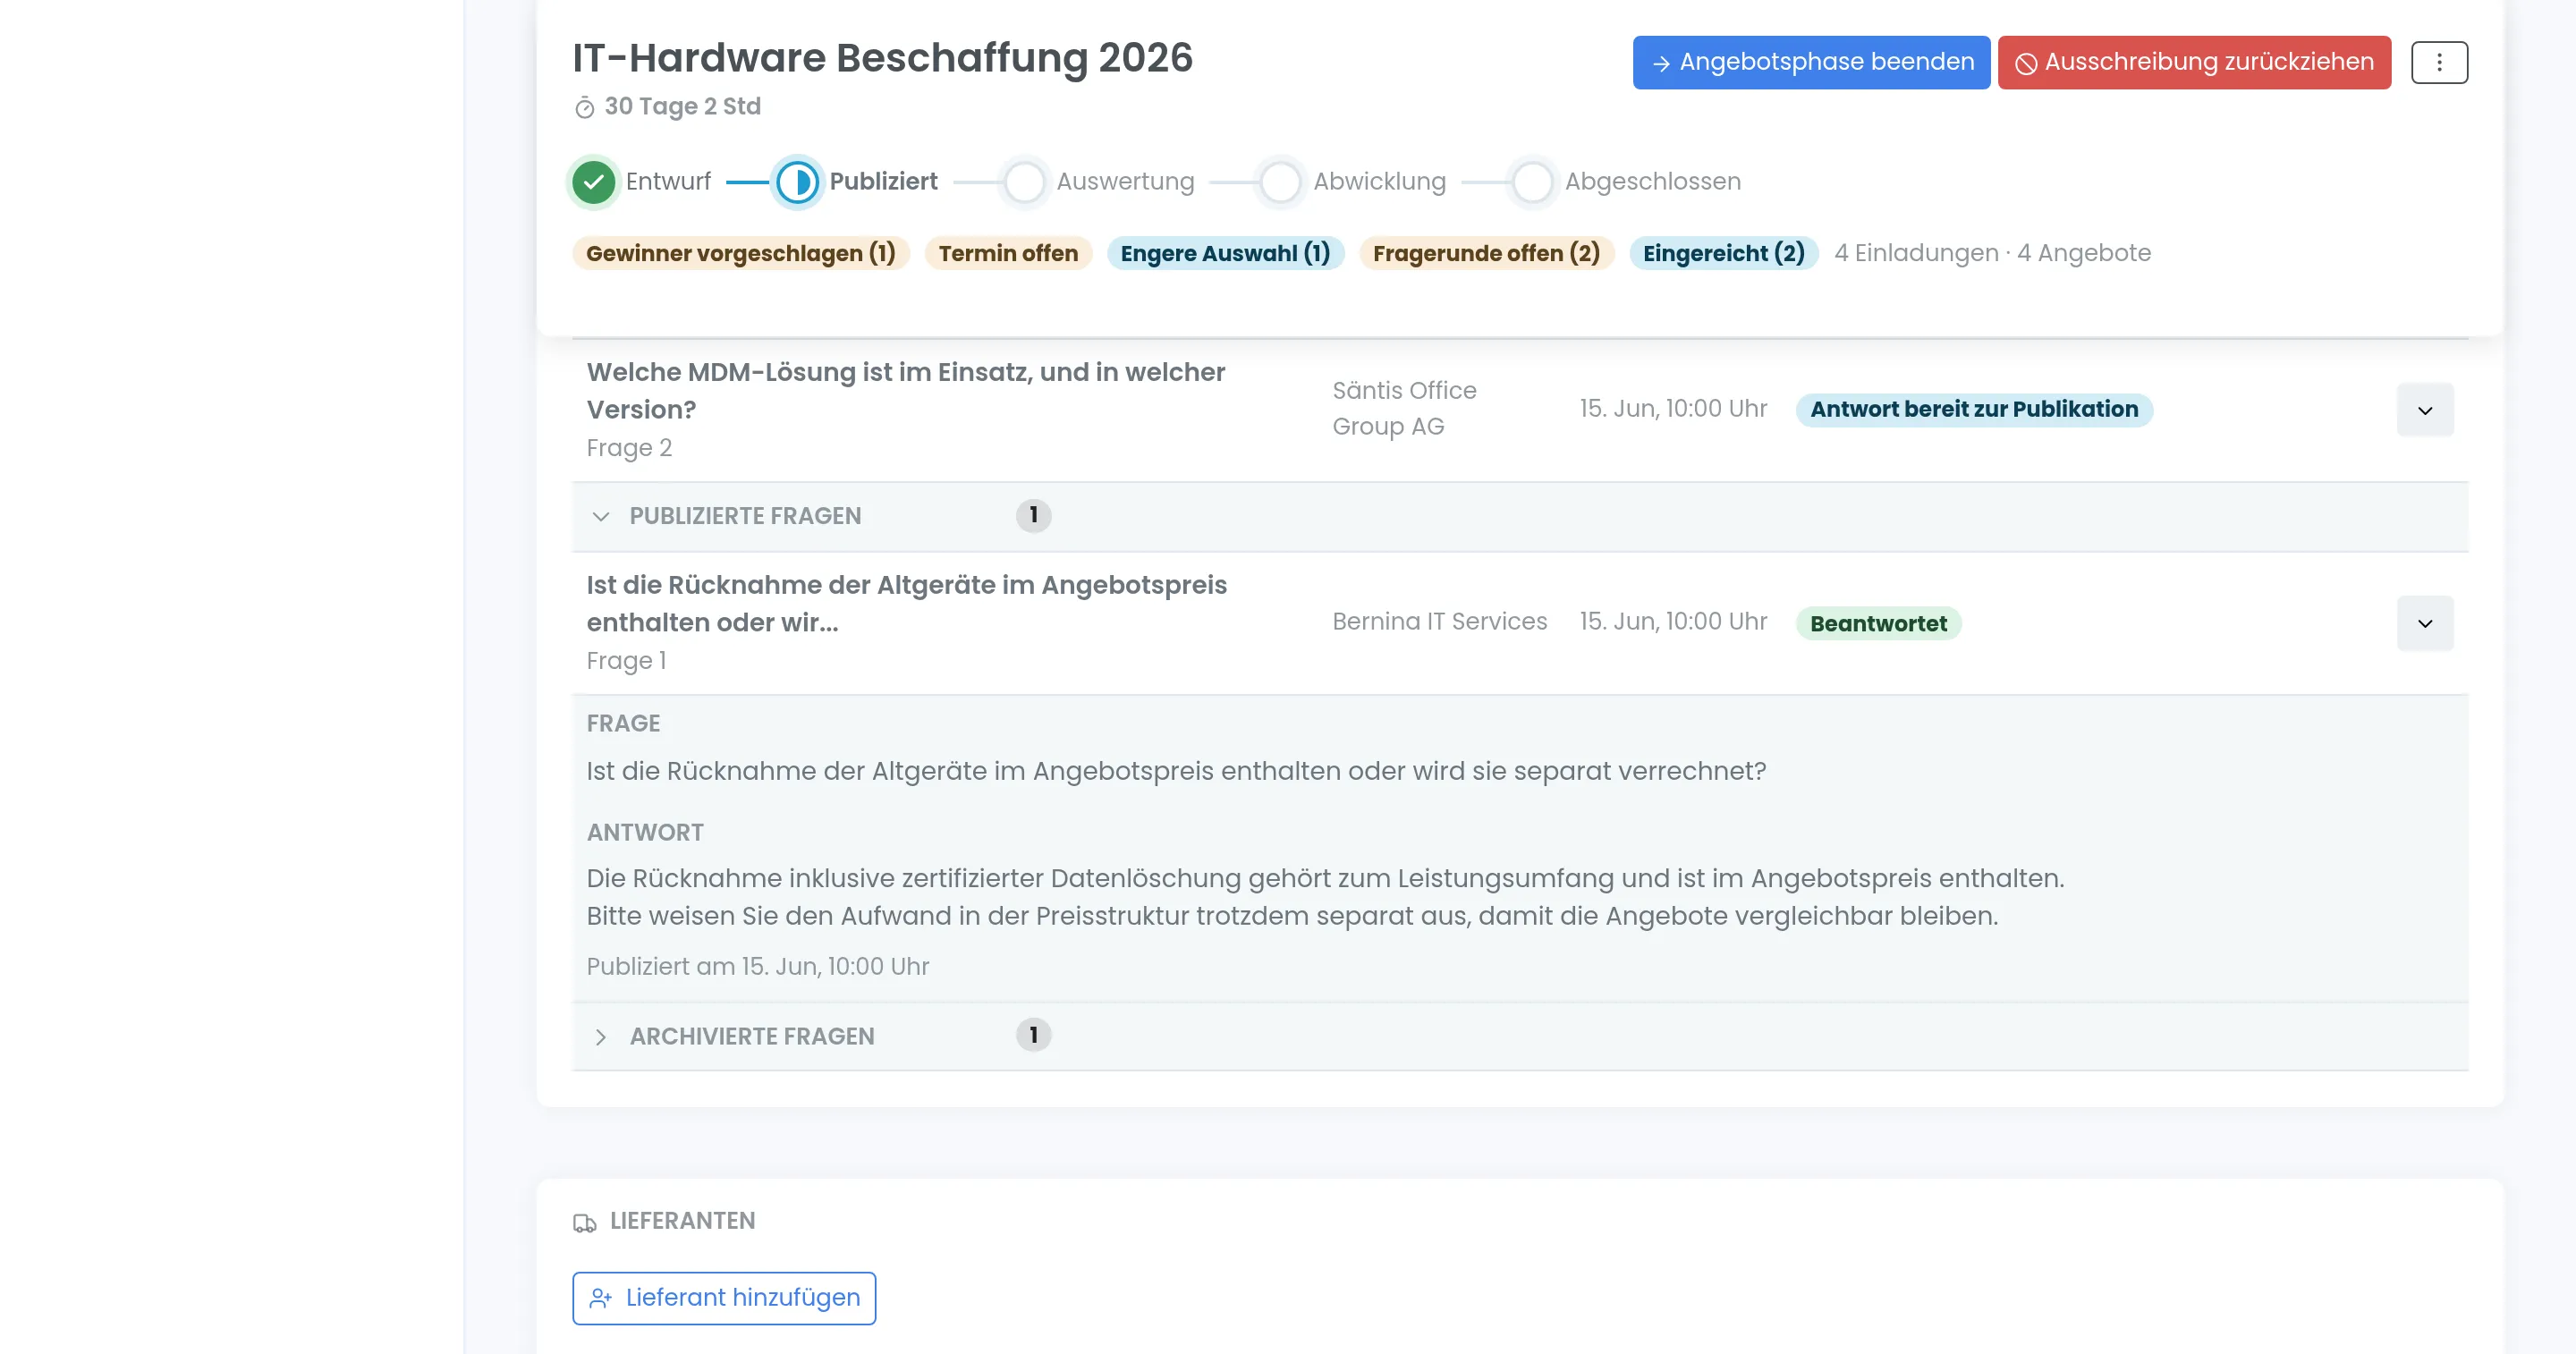Click the Abgeschlossen step label

point(1652,181)
